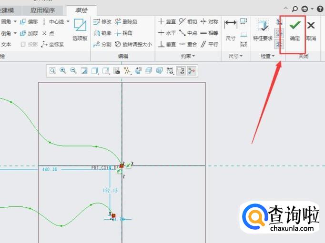Apply the 竖直 vertical constraint
325x243 pixels.
167,21
